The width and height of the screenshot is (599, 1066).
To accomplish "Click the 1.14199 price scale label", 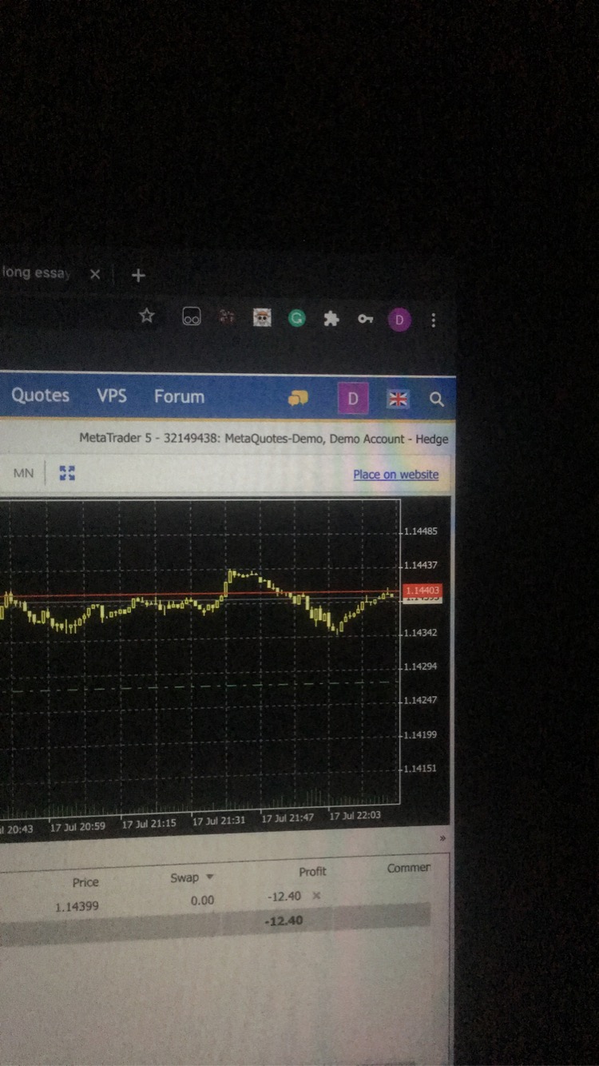I will [421, 734].
